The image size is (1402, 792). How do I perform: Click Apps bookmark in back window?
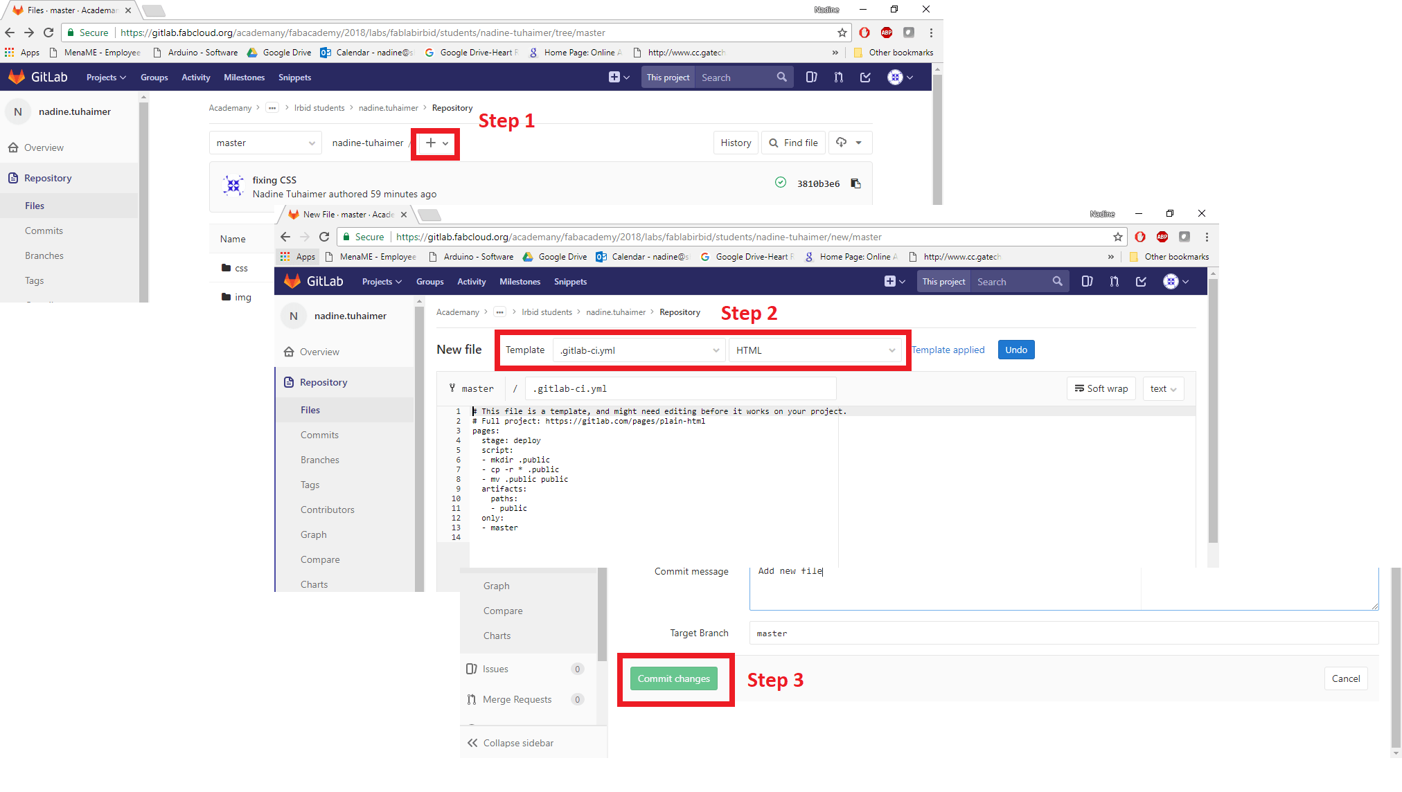tap(23, 53)
